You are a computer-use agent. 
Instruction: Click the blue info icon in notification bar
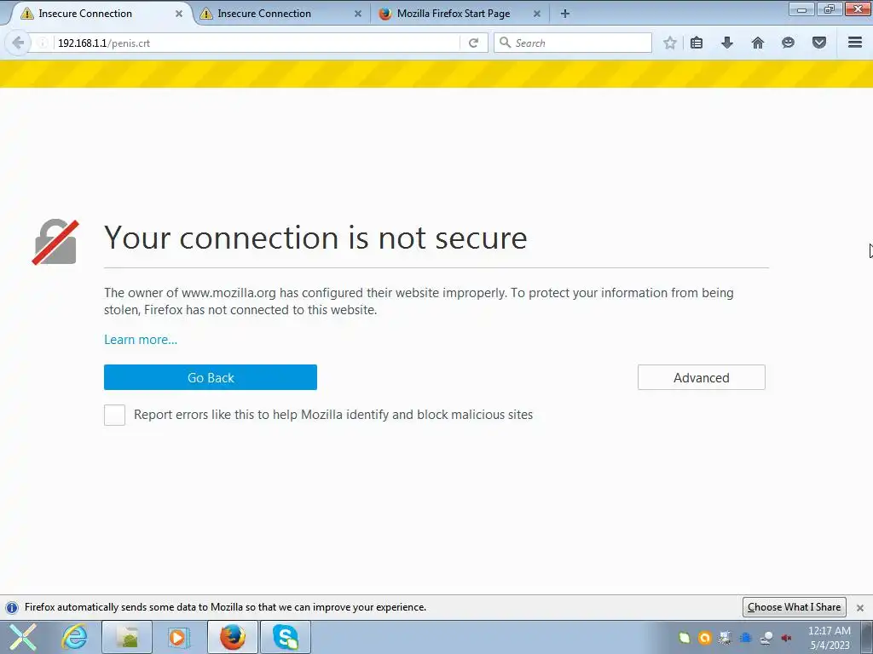(x=12, y=607)
